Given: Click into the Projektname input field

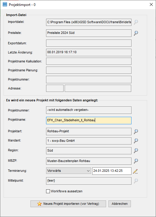Looking at the screenshot, I should tap(89, 120).
